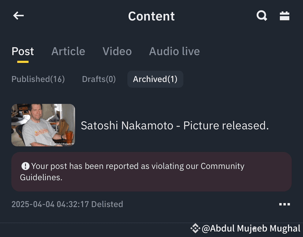Open search with the magnifier icon

click(x=262, y=16)
